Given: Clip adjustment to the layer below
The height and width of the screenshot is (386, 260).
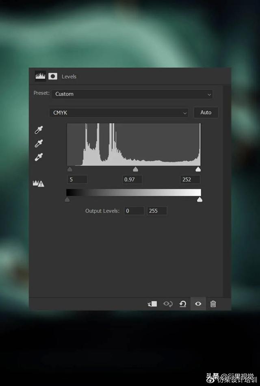Looking at the screenshot, I should (152, 304).
